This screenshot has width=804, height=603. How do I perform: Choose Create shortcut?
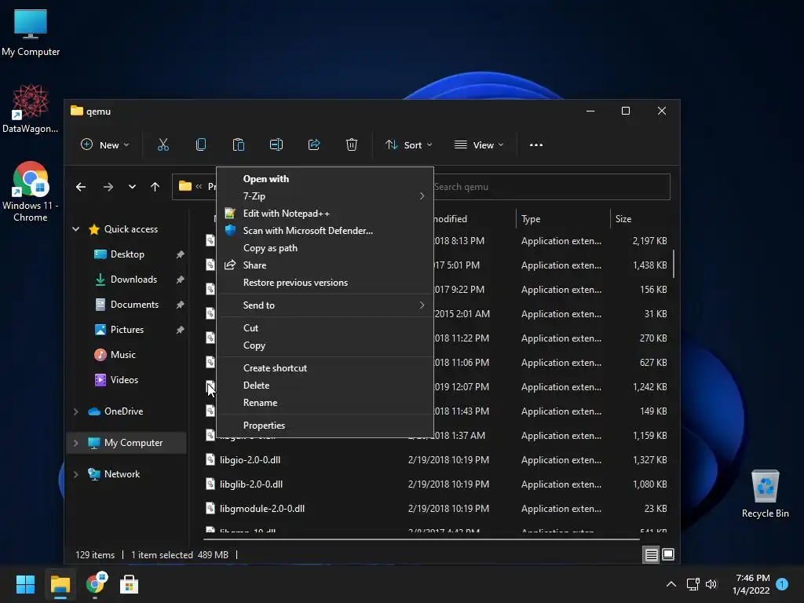[325, 368]
